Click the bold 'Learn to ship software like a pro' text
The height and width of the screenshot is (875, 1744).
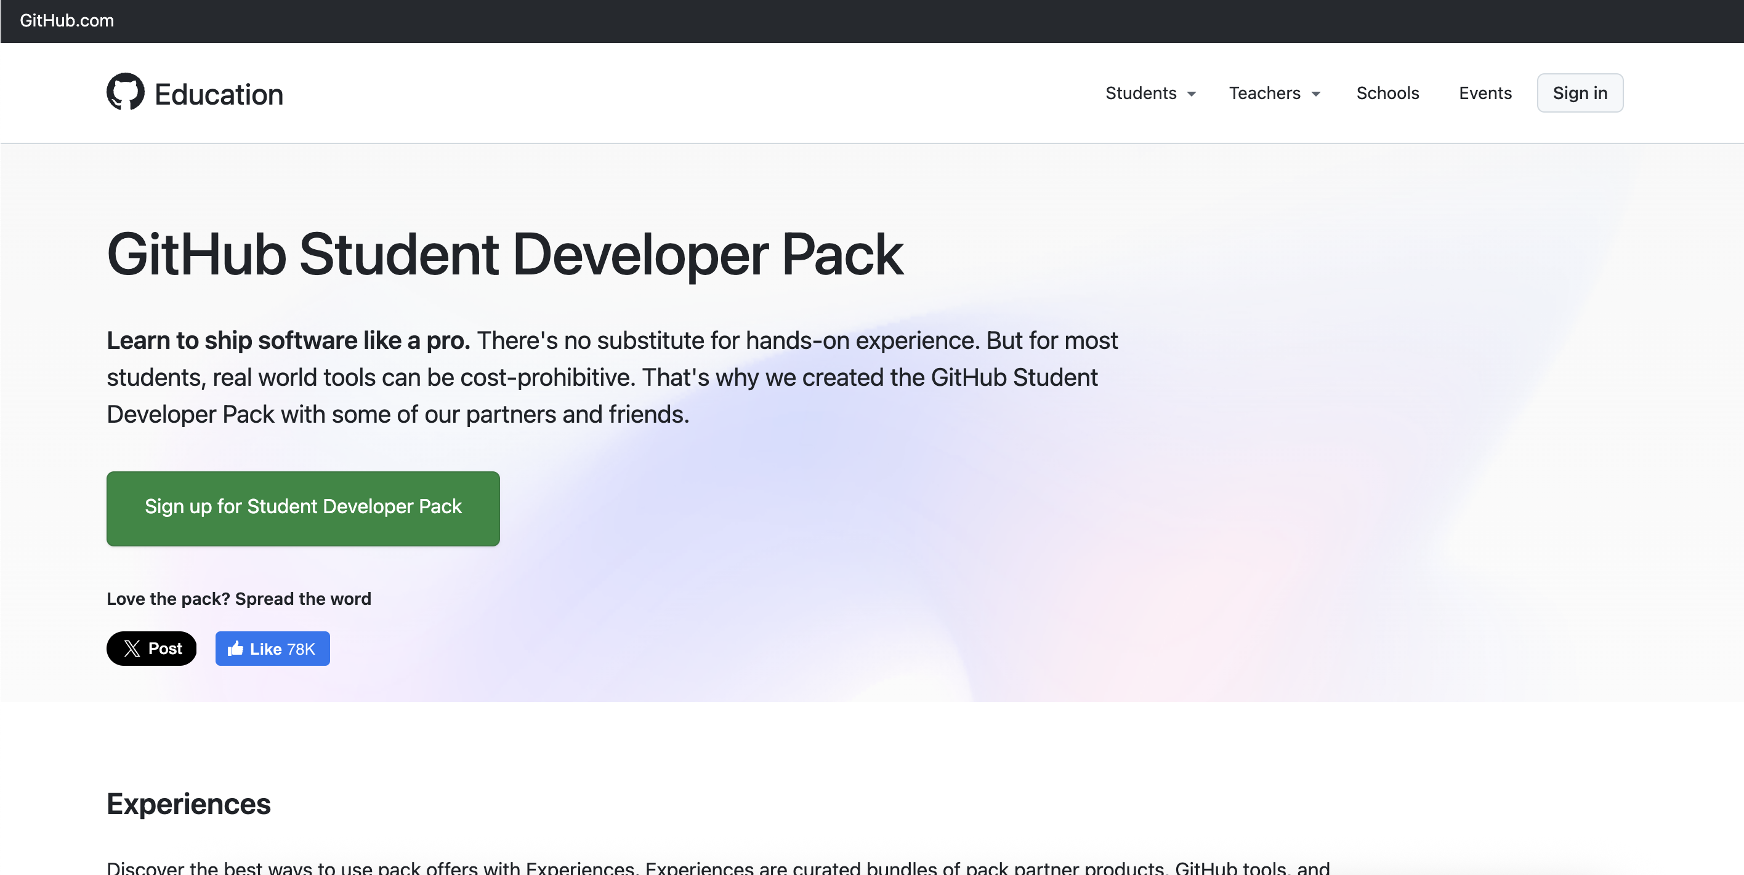288,340
